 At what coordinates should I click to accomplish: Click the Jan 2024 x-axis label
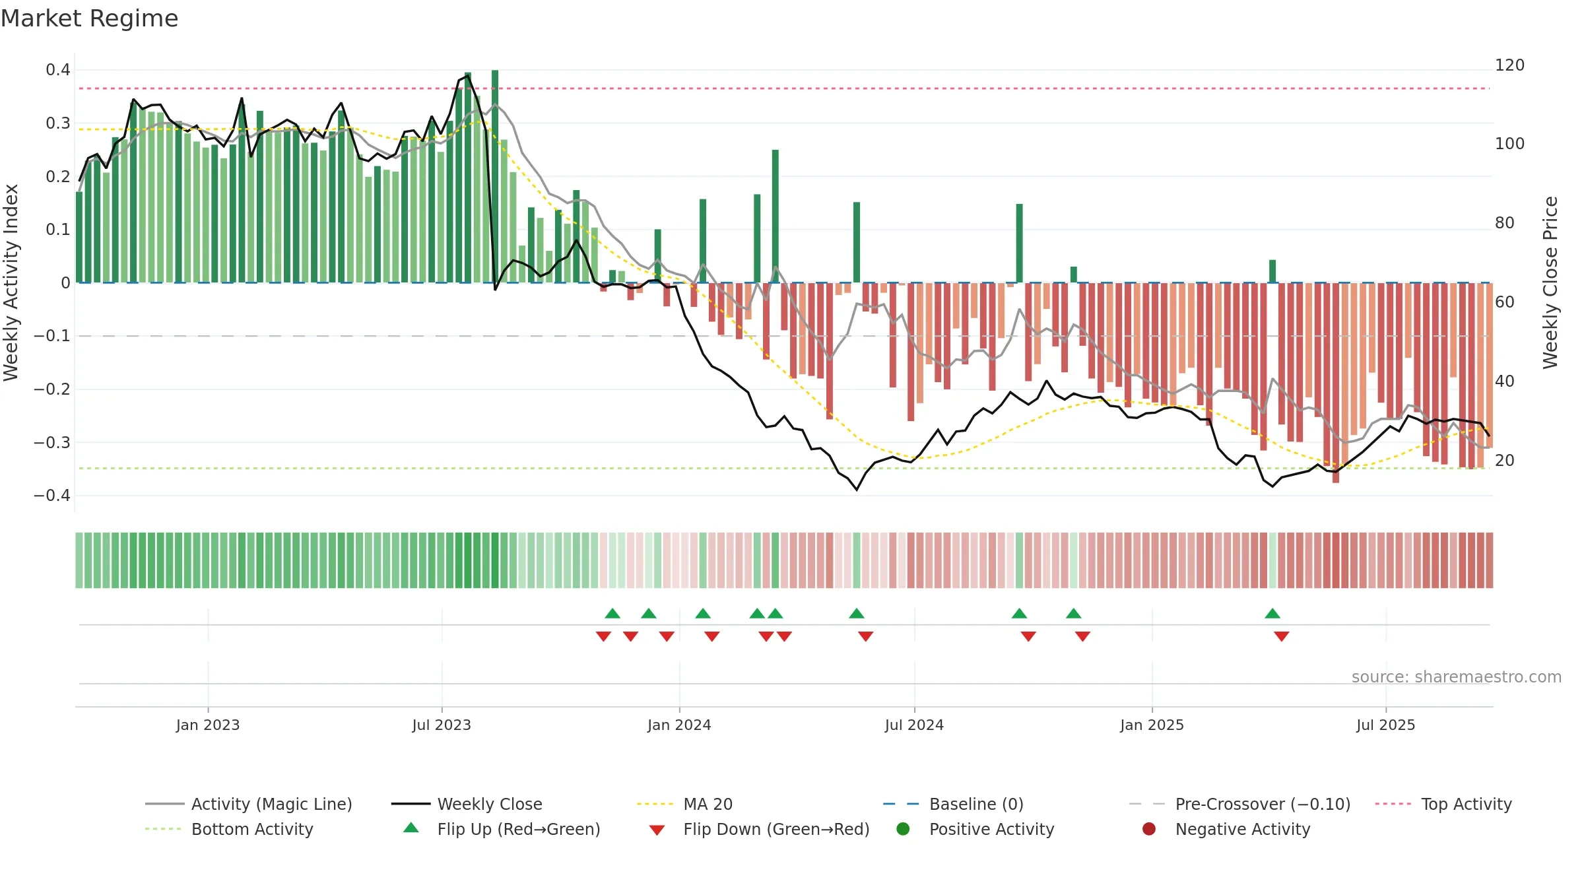click(679, 725)
